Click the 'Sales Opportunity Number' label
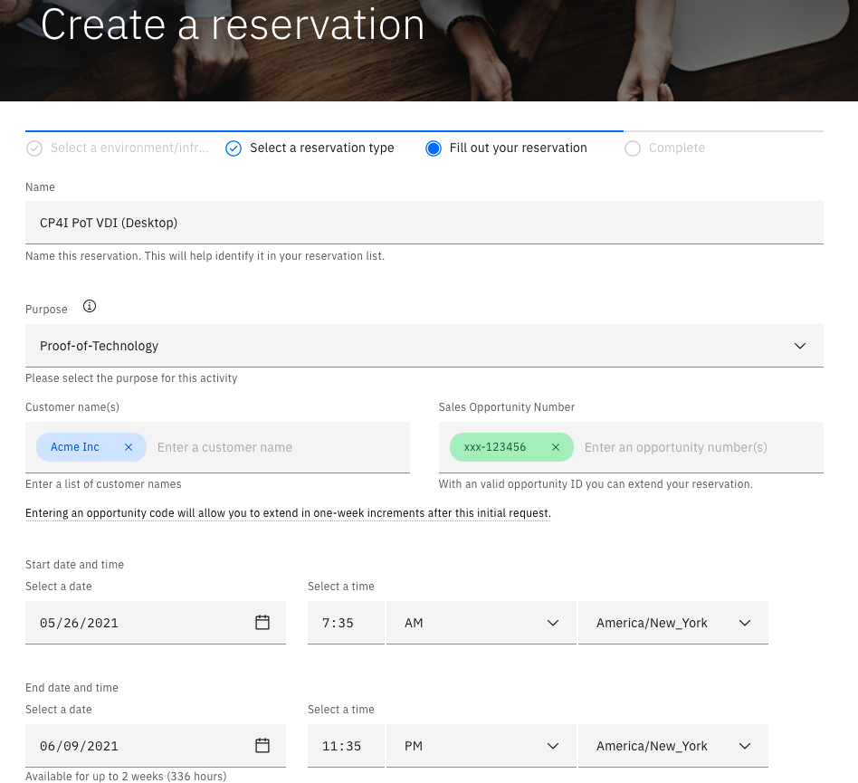 click(x=507, y=407)
